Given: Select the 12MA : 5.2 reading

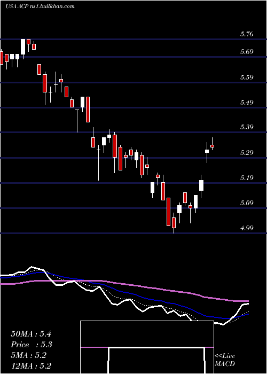Looking at the screenshot, I should click(x=31, y=366).
